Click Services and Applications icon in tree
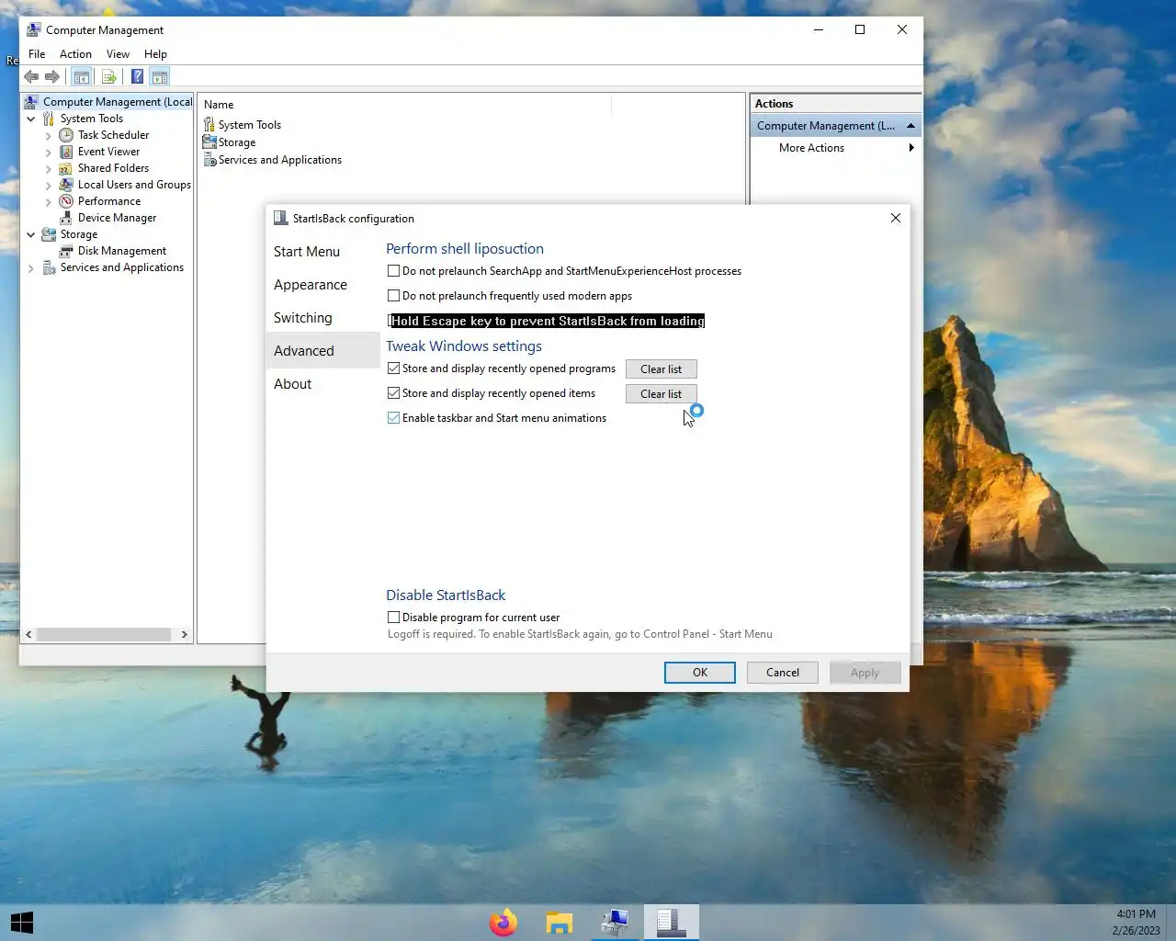 point(49,267)
